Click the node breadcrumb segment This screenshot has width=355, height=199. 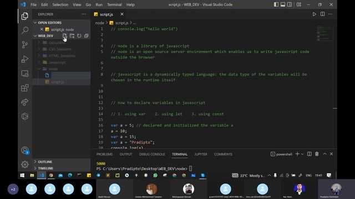click(x=100, y=23)
